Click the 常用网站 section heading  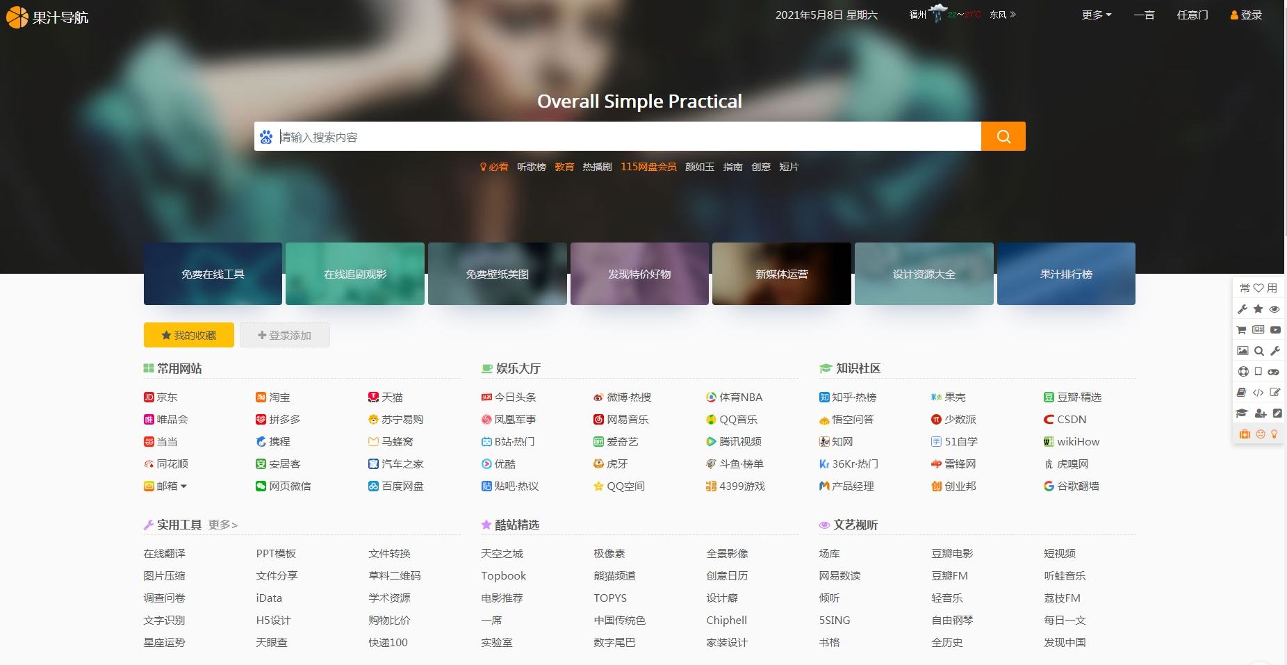point(179,368)
